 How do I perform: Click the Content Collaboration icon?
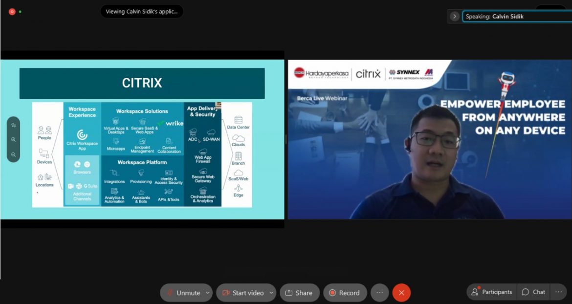click(169, 141)
